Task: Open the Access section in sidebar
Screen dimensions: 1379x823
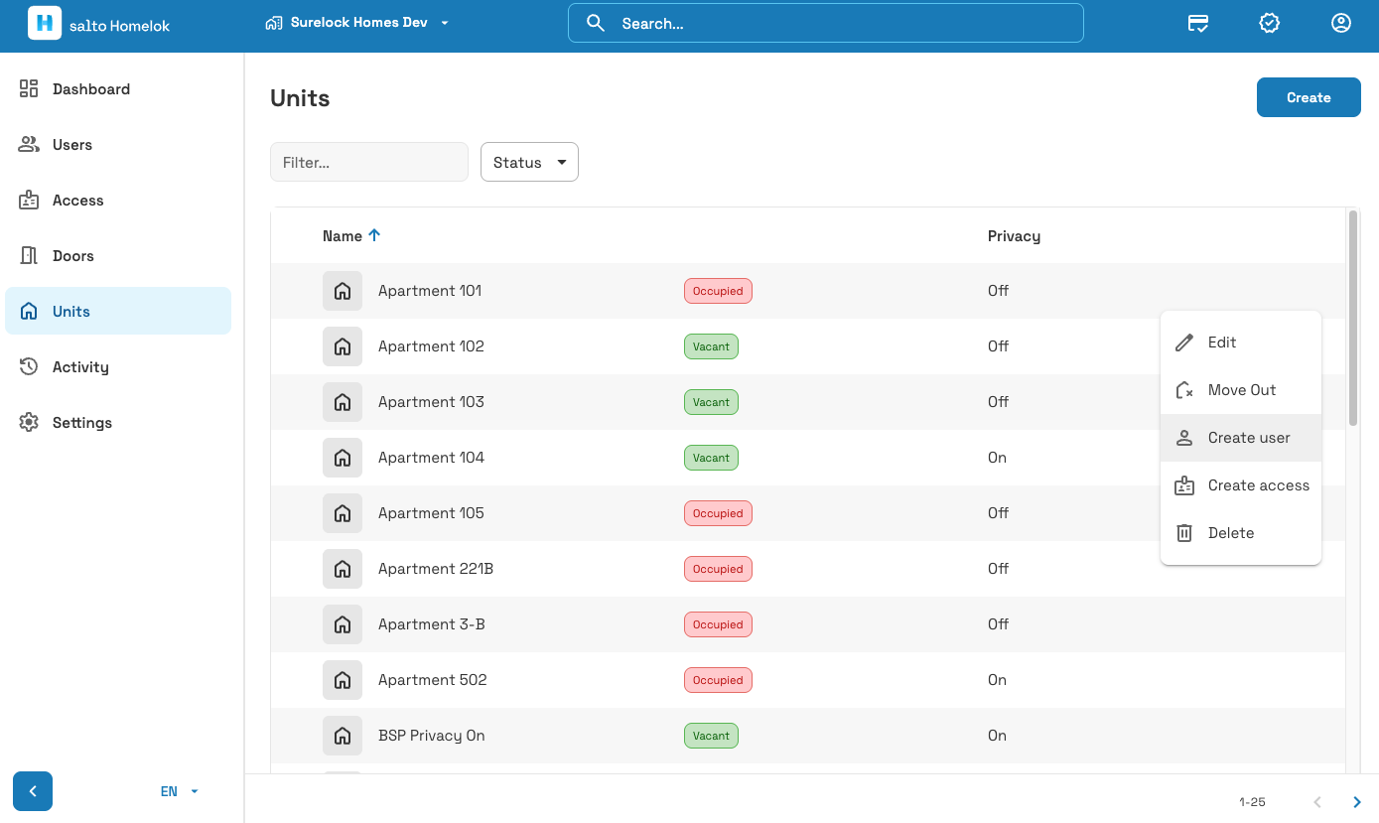Action: [118, 200]
